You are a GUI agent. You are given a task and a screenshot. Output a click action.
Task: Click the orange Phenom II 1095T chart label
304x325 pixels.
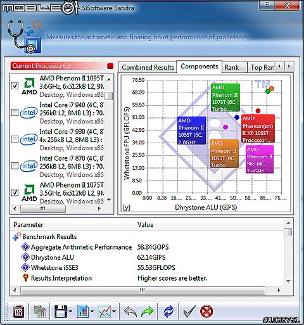click(x=224, y=153)
